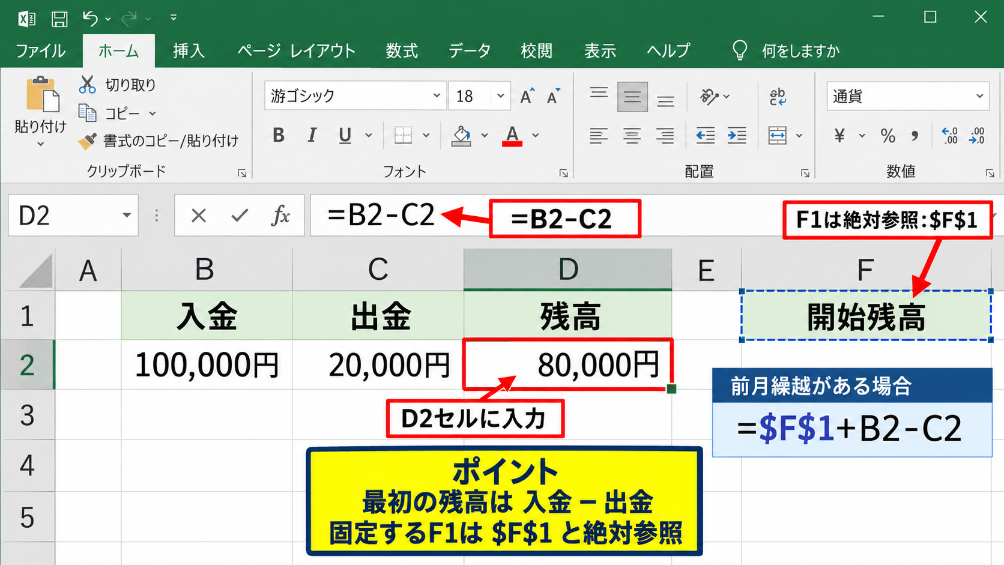Click the insert function fx icon
This screenshot has width=1004, height=565.
(280, 215)
